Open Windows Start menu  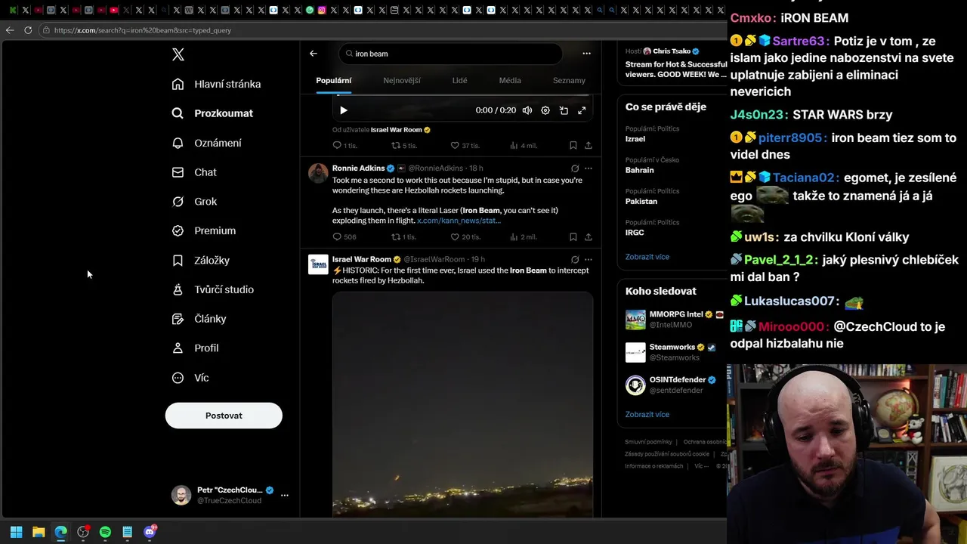(16, 532)
